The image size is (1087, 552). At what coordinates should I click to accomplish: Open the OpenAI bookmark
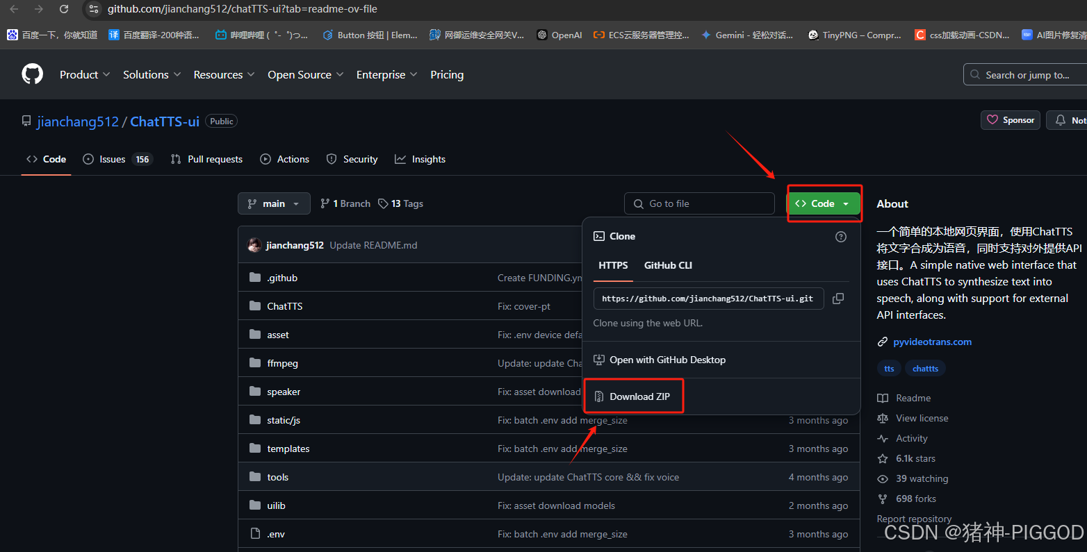point(559,35)
